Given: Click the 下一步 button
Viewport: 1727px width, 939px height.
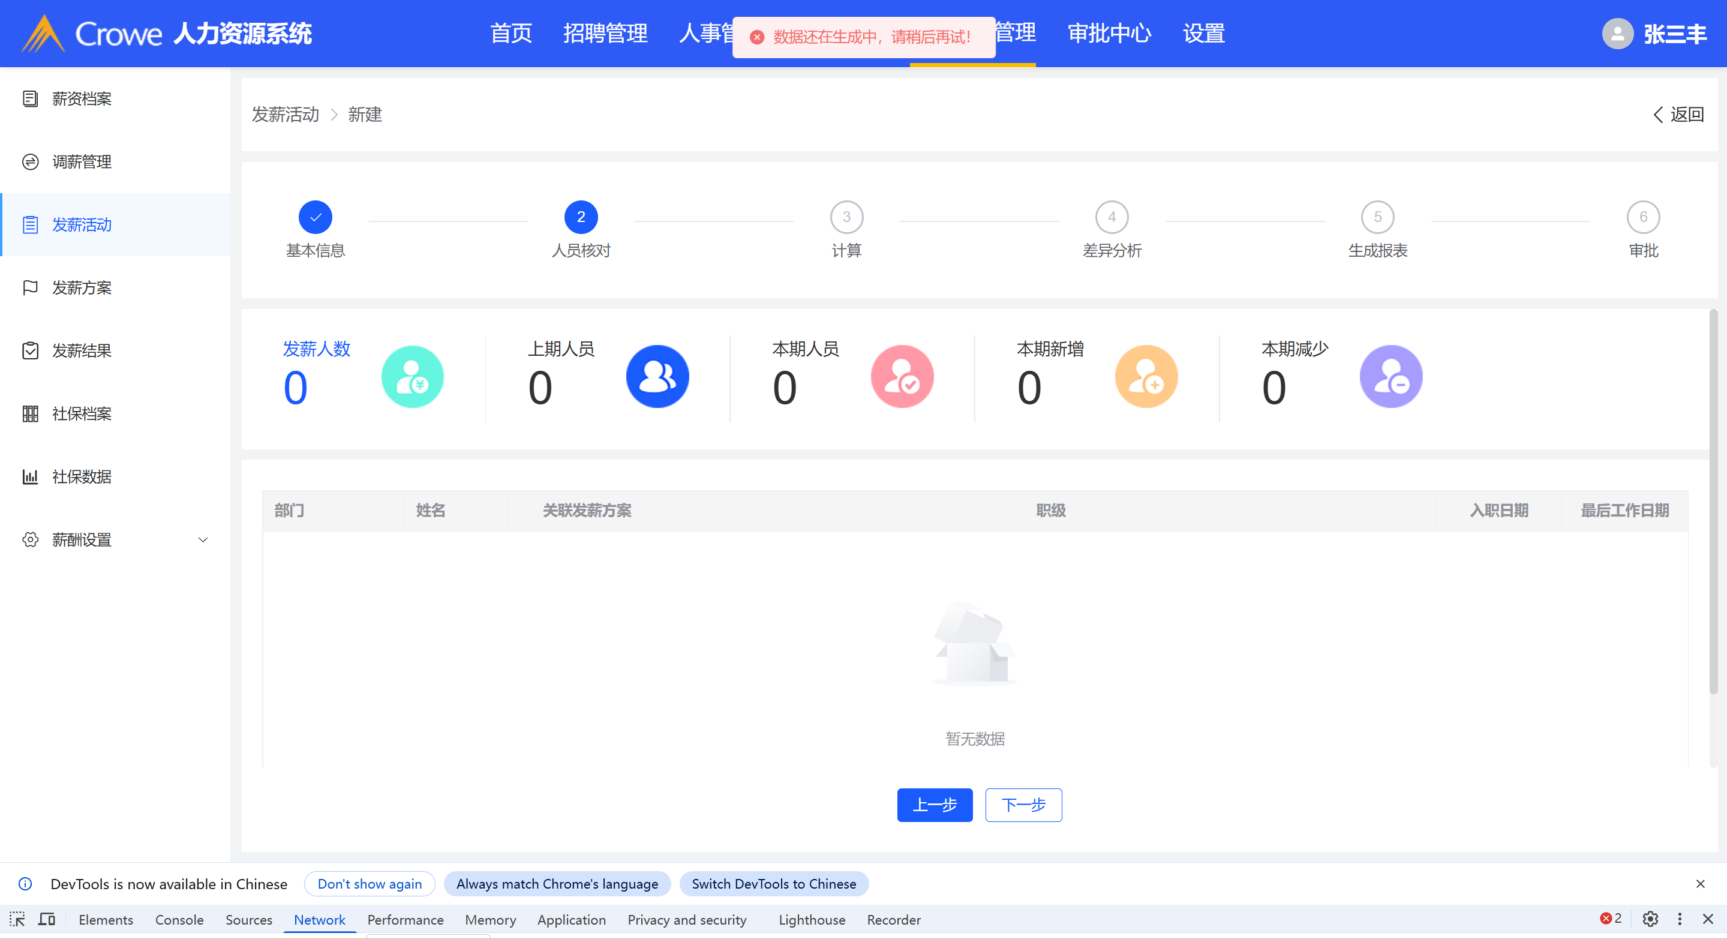Looking at the screenshot, I should tap(1023, 805).
